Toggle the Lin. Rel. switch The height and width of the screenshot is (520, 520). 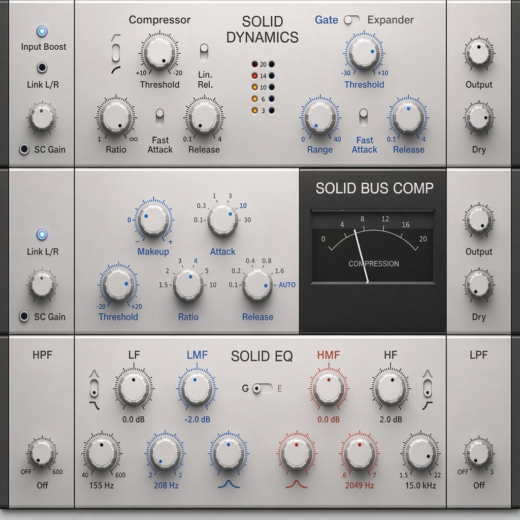(204, 52)
